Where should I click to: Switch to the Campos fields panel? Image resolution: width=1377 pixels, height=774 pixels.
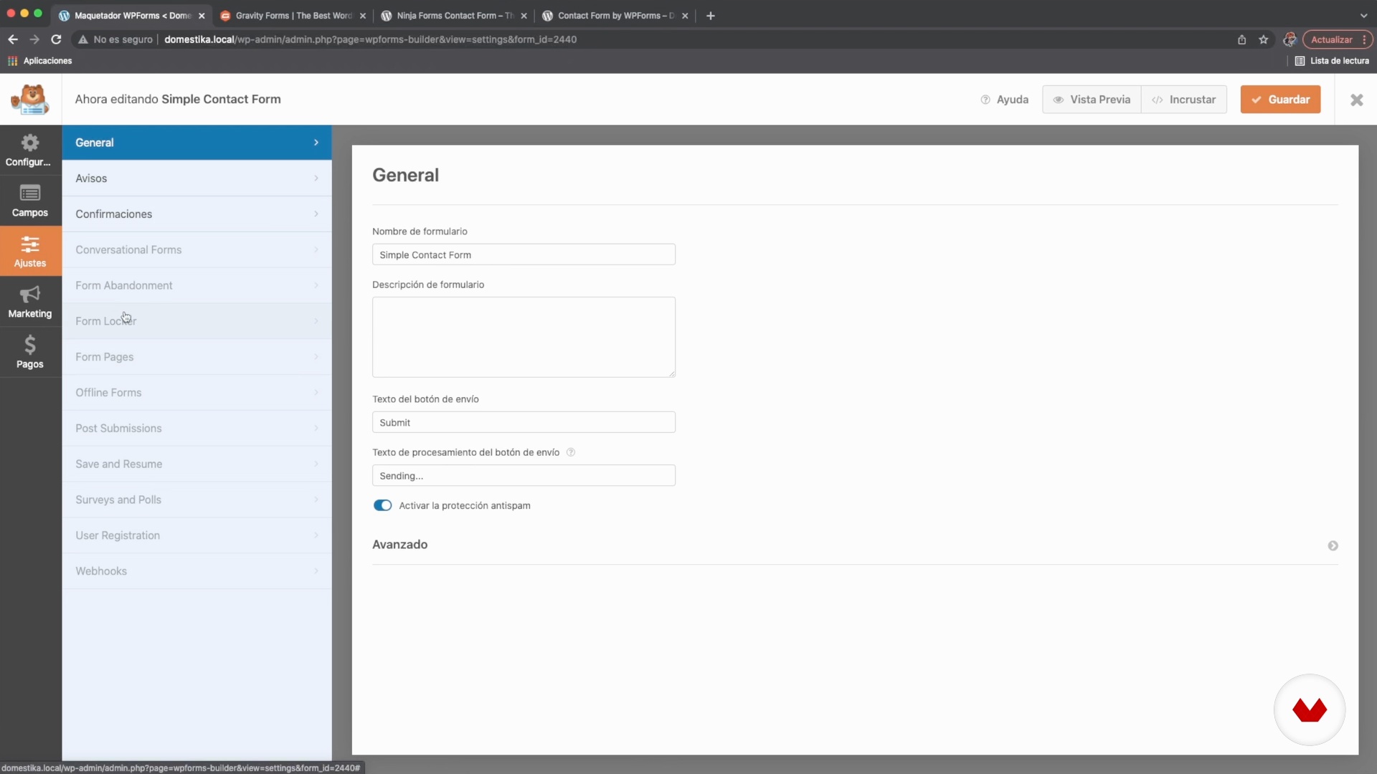[x=29, y=201]
